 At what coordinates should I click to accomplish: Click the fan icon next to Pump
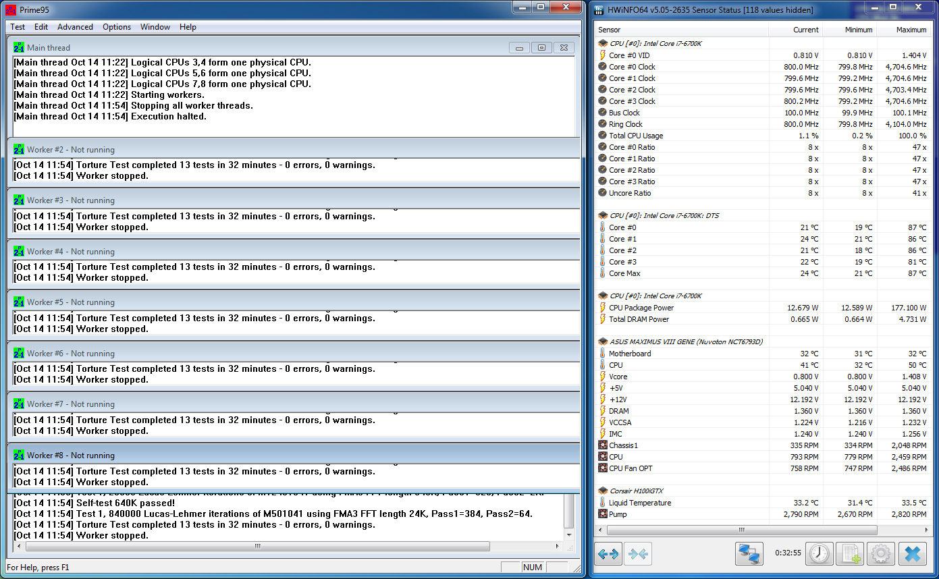[x=603, y=514]
